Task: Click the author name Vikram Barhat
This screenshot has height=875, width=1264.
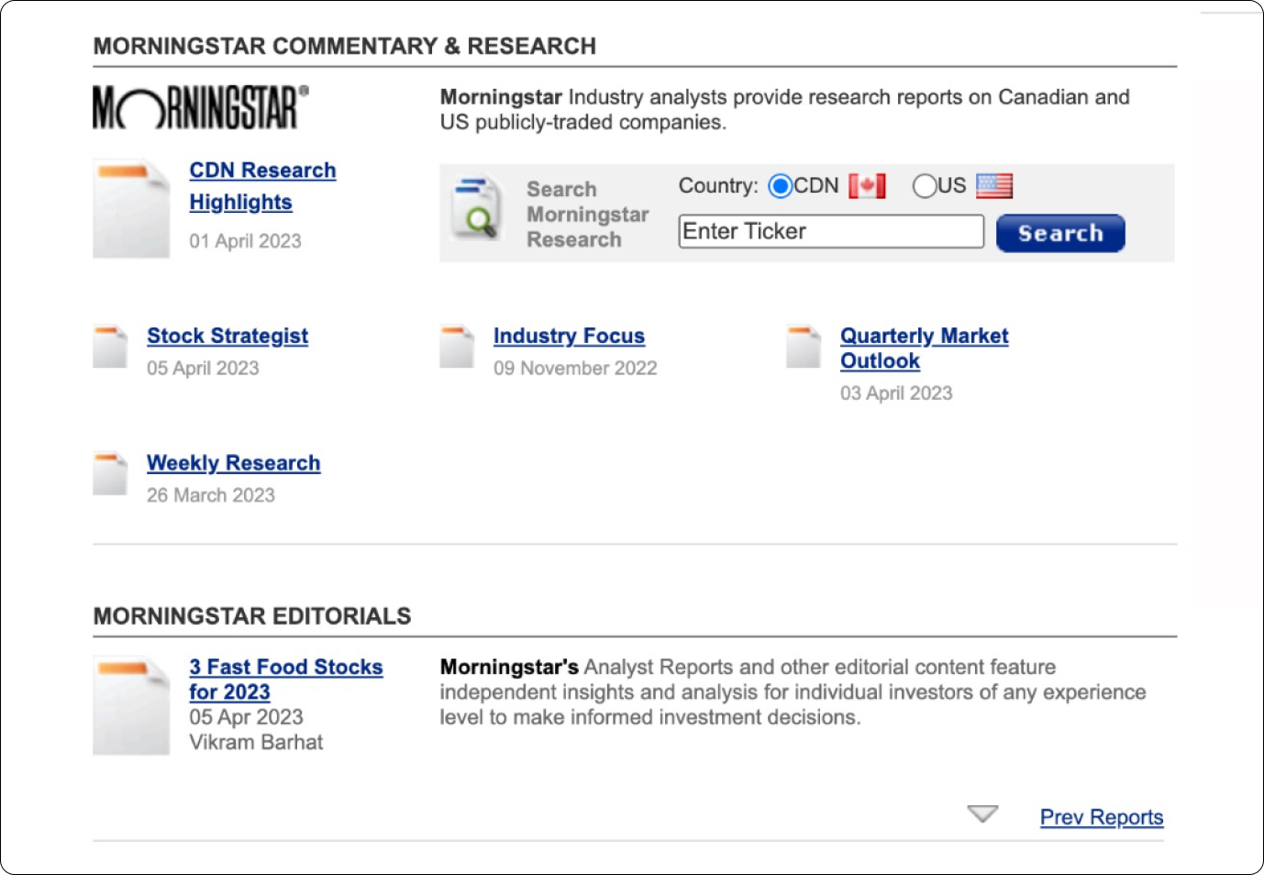Action: (x=256, y=742)
